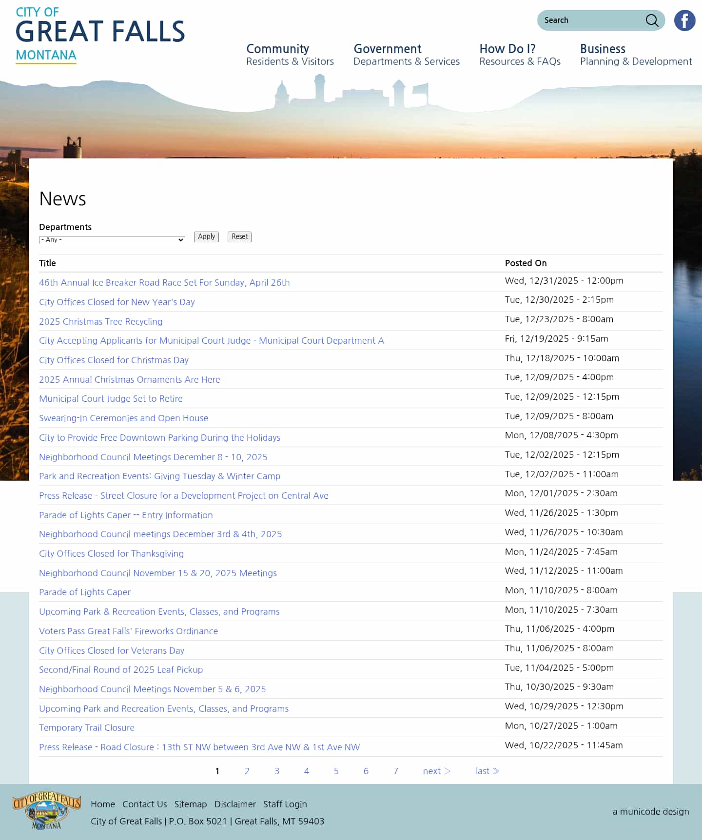Go to news page 3
Viewport: 702px width, 840px height.
click(277, 771)
